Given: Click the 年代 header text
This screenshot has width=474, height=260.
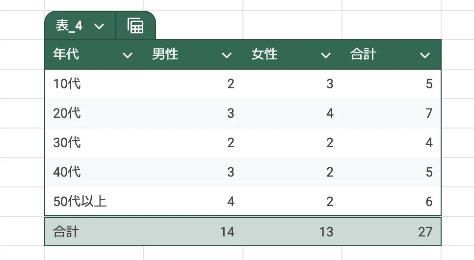Looking at the screenshot, I should coord(66,54).
